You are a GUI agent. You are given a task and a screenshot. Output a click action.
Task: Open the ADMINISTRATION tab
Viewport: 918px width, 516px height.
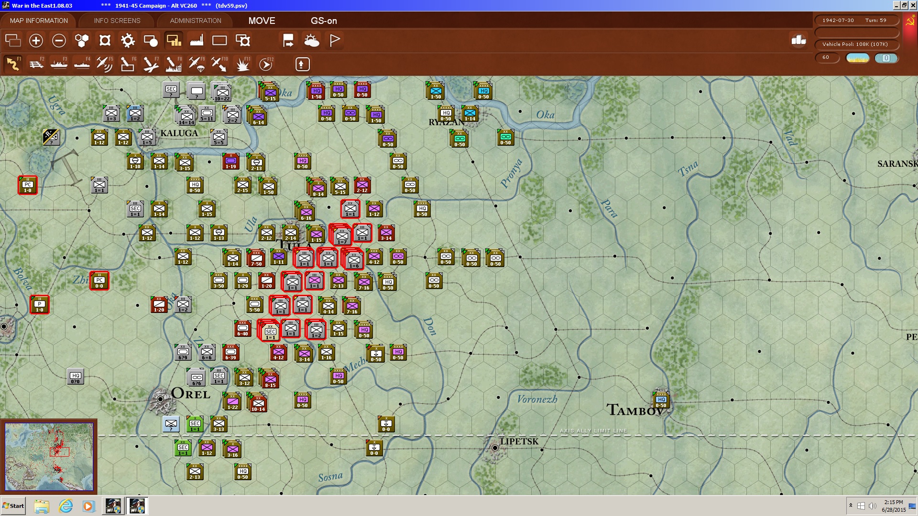pyautogui.click(x=196, y=21)
